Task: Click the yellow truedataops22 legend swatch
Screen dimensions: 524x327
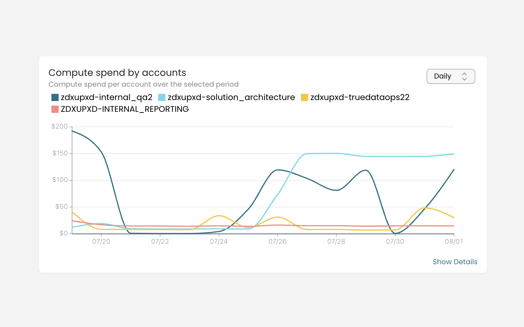Action: pyautogui.click(x=305, y=97)
